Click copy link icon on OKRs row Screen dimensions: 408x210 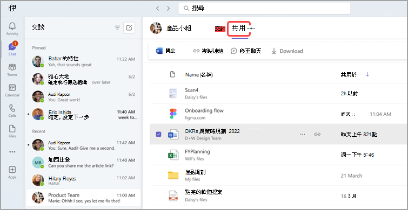(317, 134)
